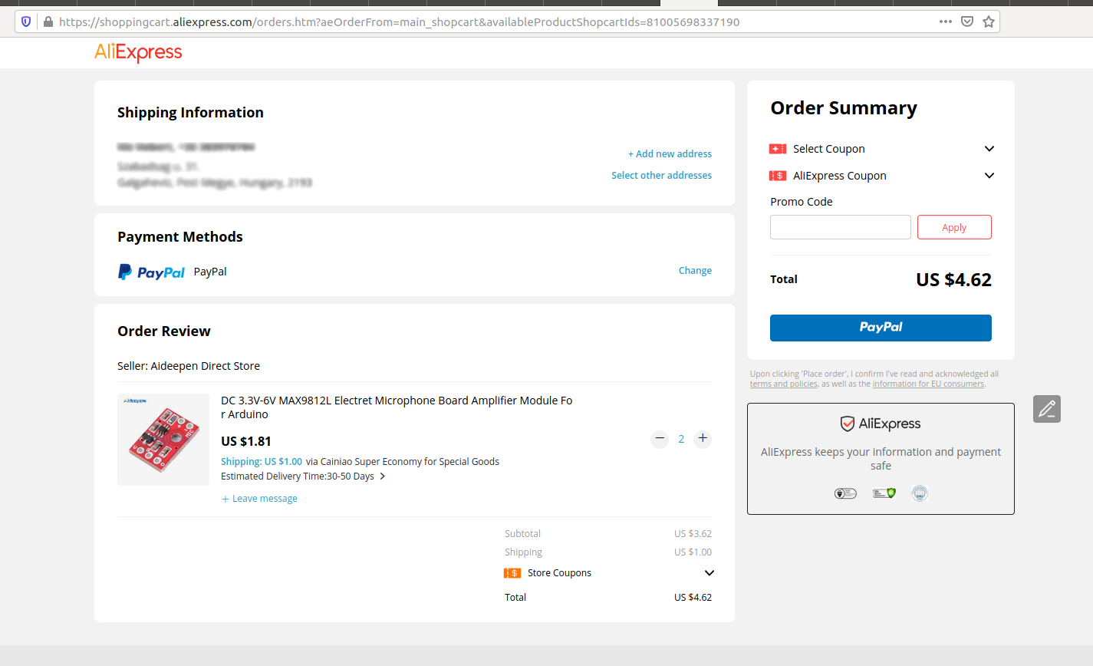Viewport: 1093px width, 666px height.
Task: Click the Shipping Information heading
Action: [190, 113]
